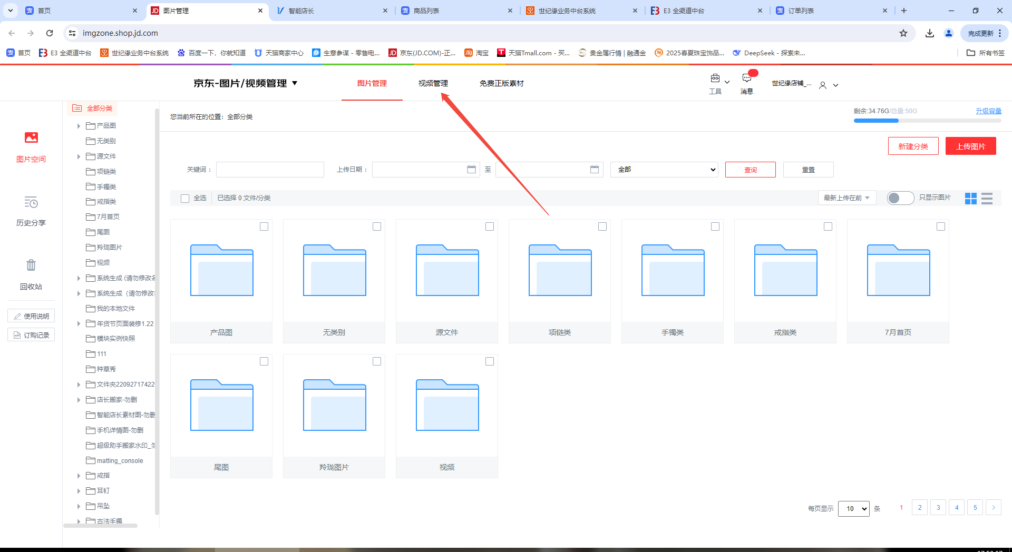Open the 全部 type filter dropdown
This screenshot has width=1012, height=552.
coord(664,170)
